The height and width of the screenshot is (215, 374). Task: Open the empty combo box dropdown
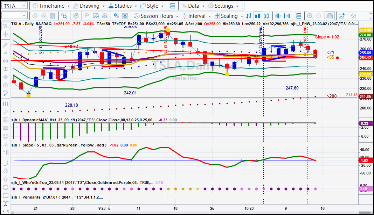[x=24, y=16]
